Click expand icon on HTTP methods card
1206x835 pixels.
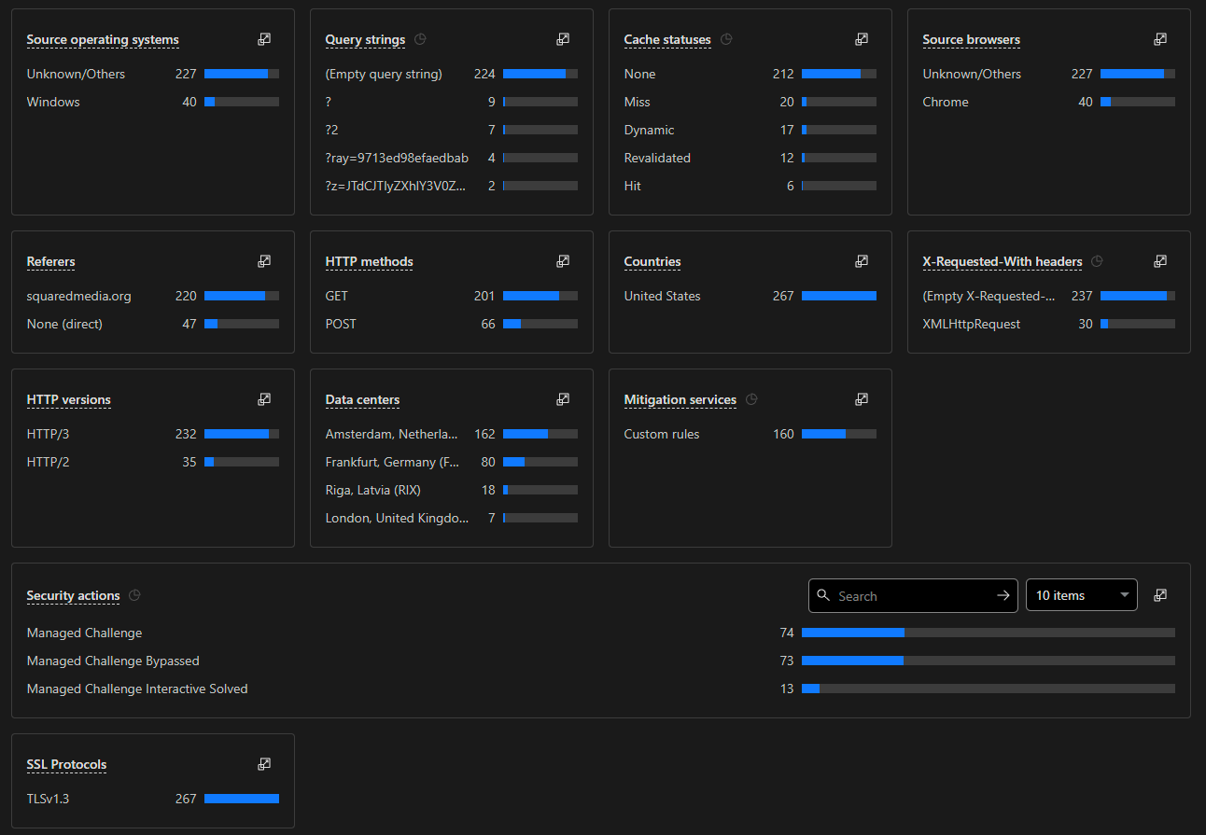pyautogui.click(x=563, y=261)
